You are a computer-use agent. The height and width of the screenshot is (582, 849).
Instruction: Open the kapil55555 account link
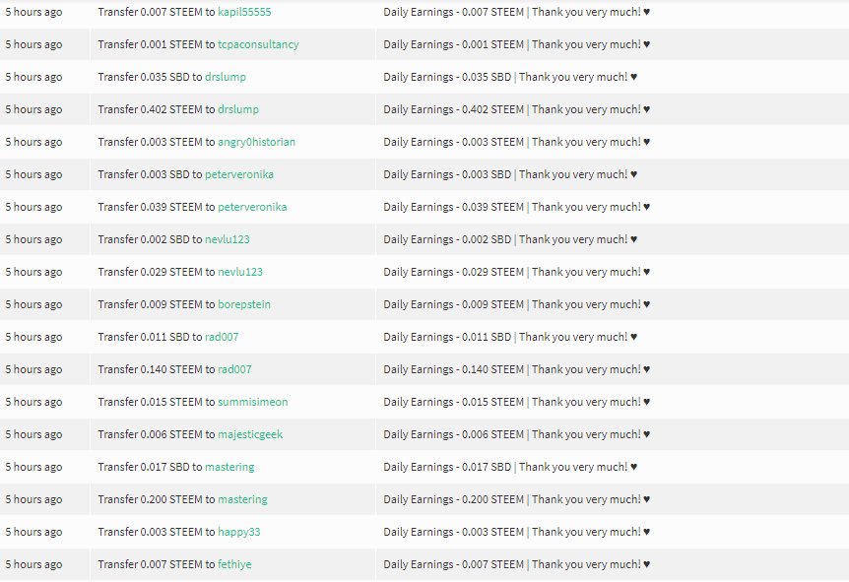point(244,12)
